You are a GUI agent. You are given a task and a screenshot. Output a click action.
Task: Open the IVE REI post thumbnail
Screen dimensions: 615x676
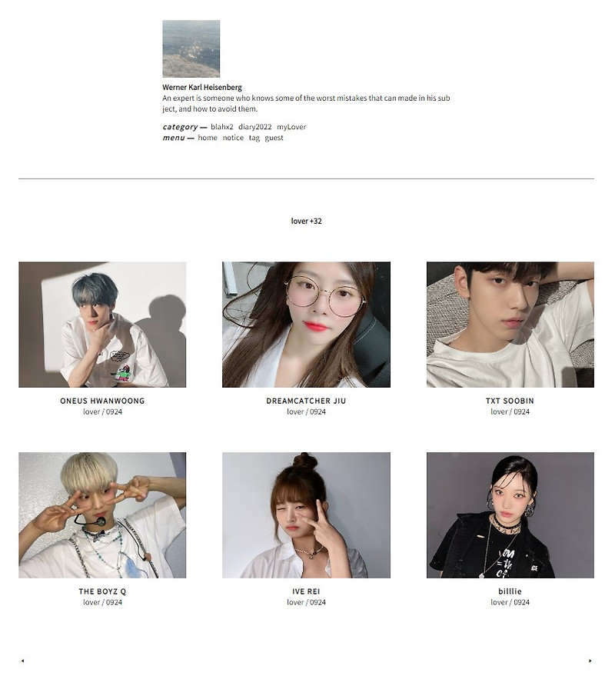pyautogui.click(x=306, y=515)
